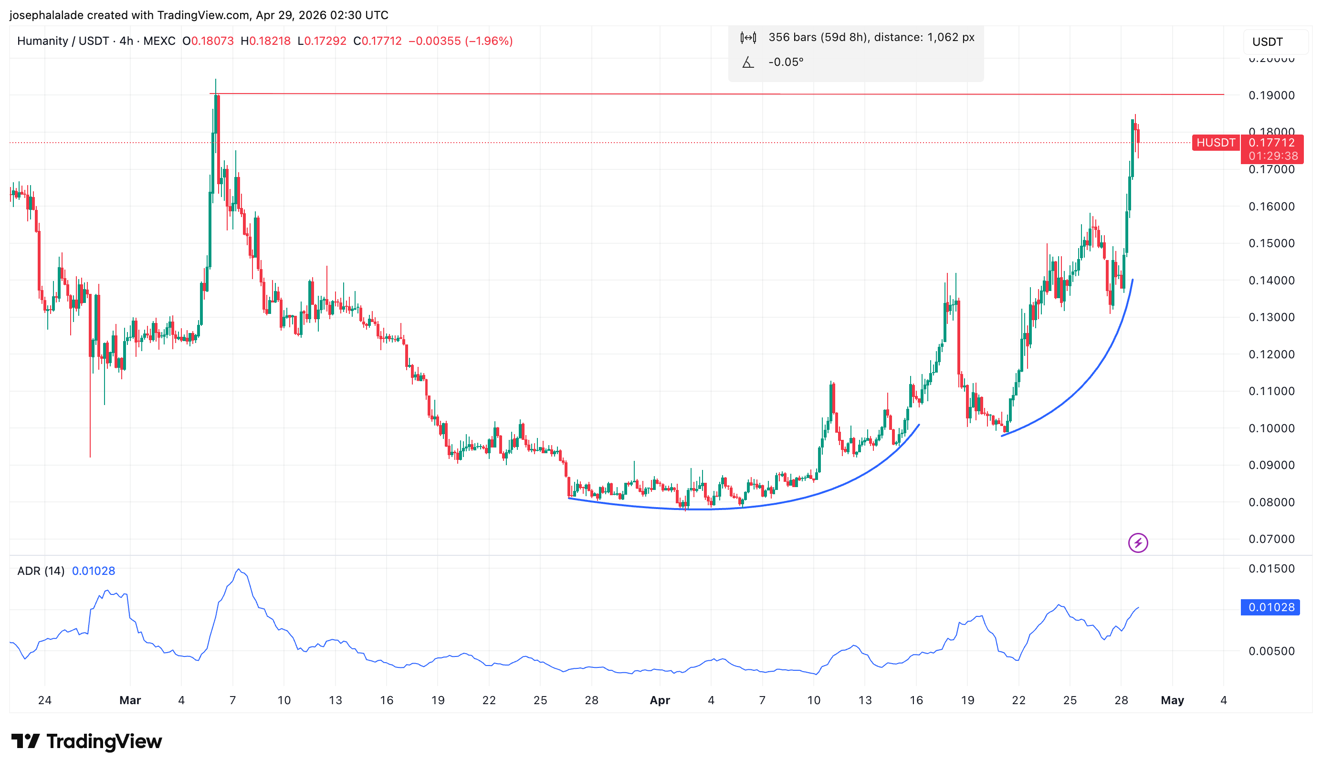The height and width of the screenshot is (770, 1322).
Task: Click the blue ADR 0.01028 axis label
Action: click(x=1270, y=607)
